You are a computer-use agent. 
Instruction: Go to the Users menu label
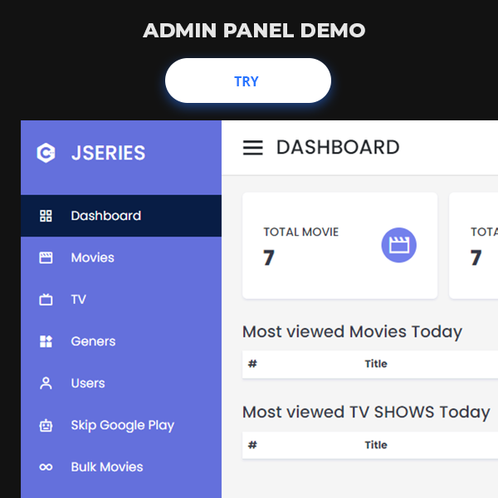[x=88, y=383]
